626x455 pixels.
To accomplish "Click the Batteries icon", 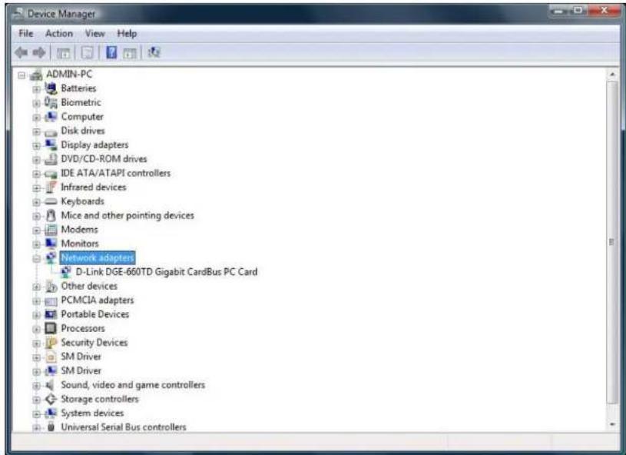I will [51, 88].
